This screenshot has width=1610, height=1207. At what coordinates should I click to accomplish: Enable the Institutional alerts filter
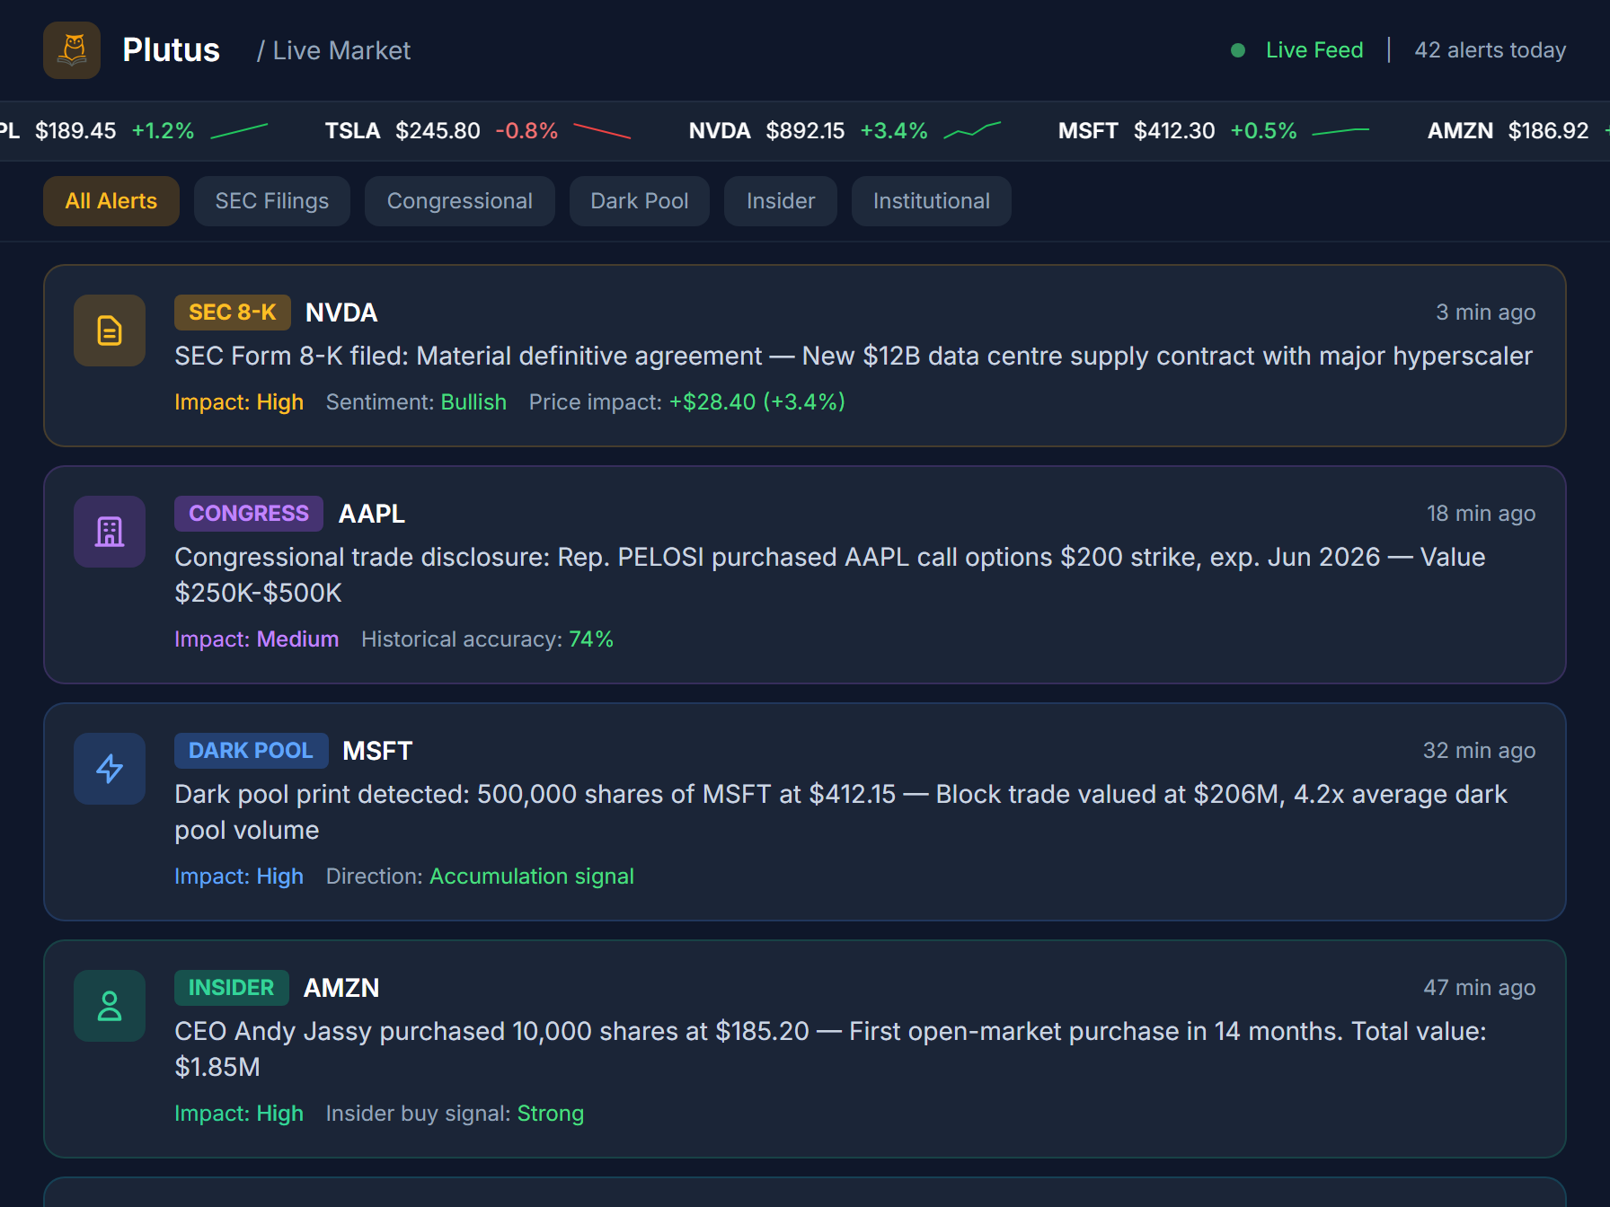click(931, 201)
